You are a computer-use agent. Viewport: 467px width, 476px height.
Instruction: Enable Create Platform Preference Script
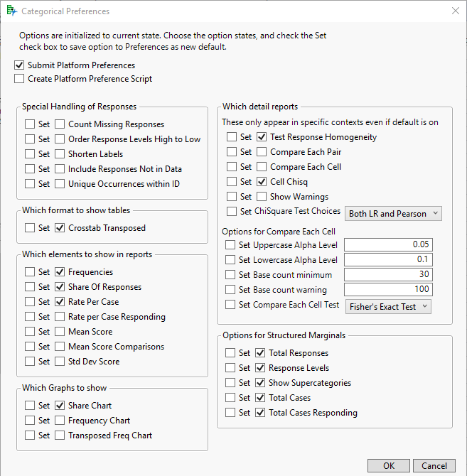(19, 79)
